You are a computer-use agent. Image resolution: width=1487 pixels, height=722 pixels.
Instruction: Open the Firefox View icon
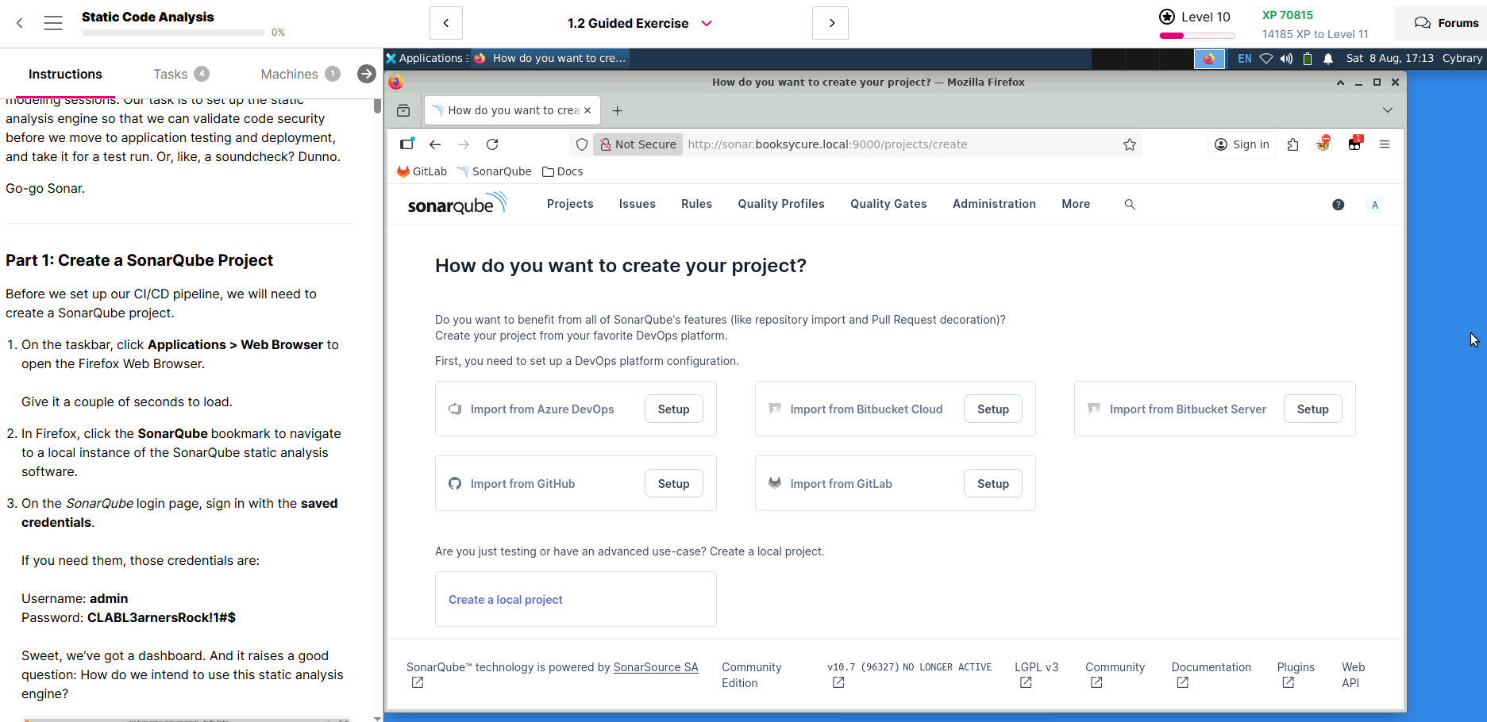[x=403, y=110]
